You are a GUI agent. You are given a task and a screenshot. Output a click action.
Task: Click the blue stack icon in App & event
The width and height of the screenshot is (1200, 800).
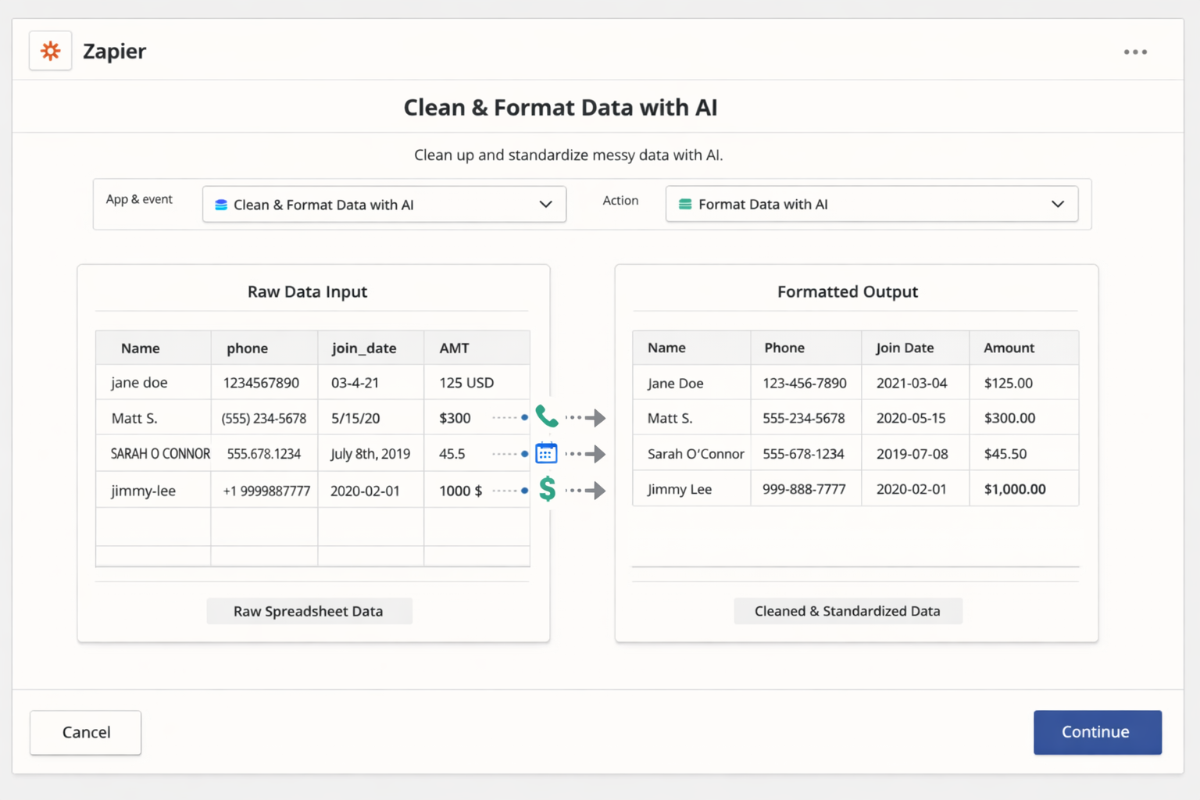click(221, 205)
